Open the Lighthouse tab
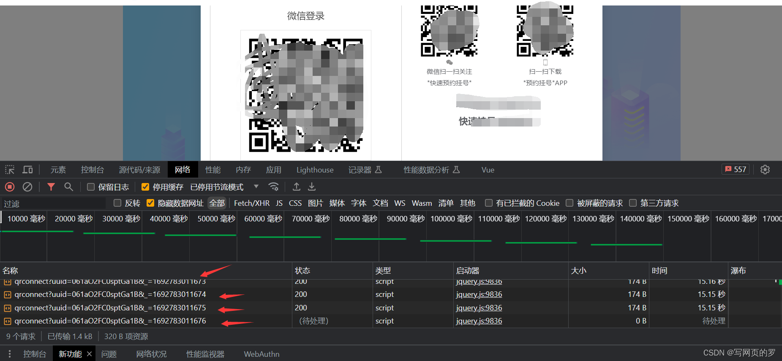This screenshot has width=782, height=361. pyautogui.click(x=315, y=170)
